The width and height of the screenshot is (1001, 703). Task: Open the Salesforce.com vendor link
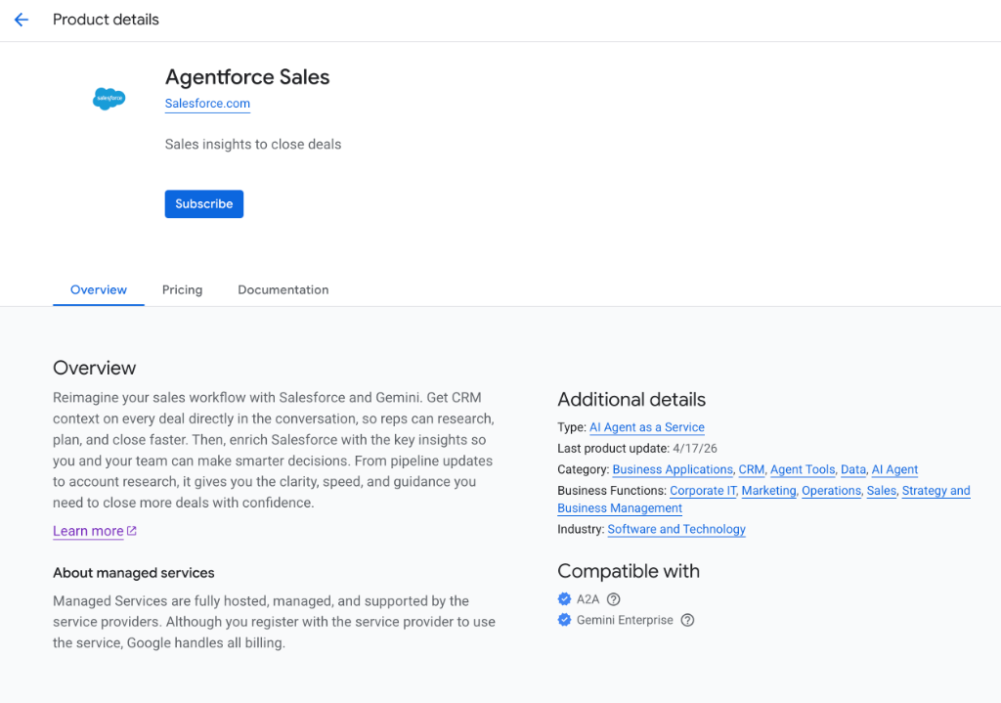[x=207, y=104]
